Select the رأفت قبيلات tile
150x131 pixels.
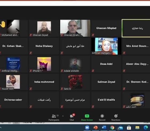pos(44,100)
